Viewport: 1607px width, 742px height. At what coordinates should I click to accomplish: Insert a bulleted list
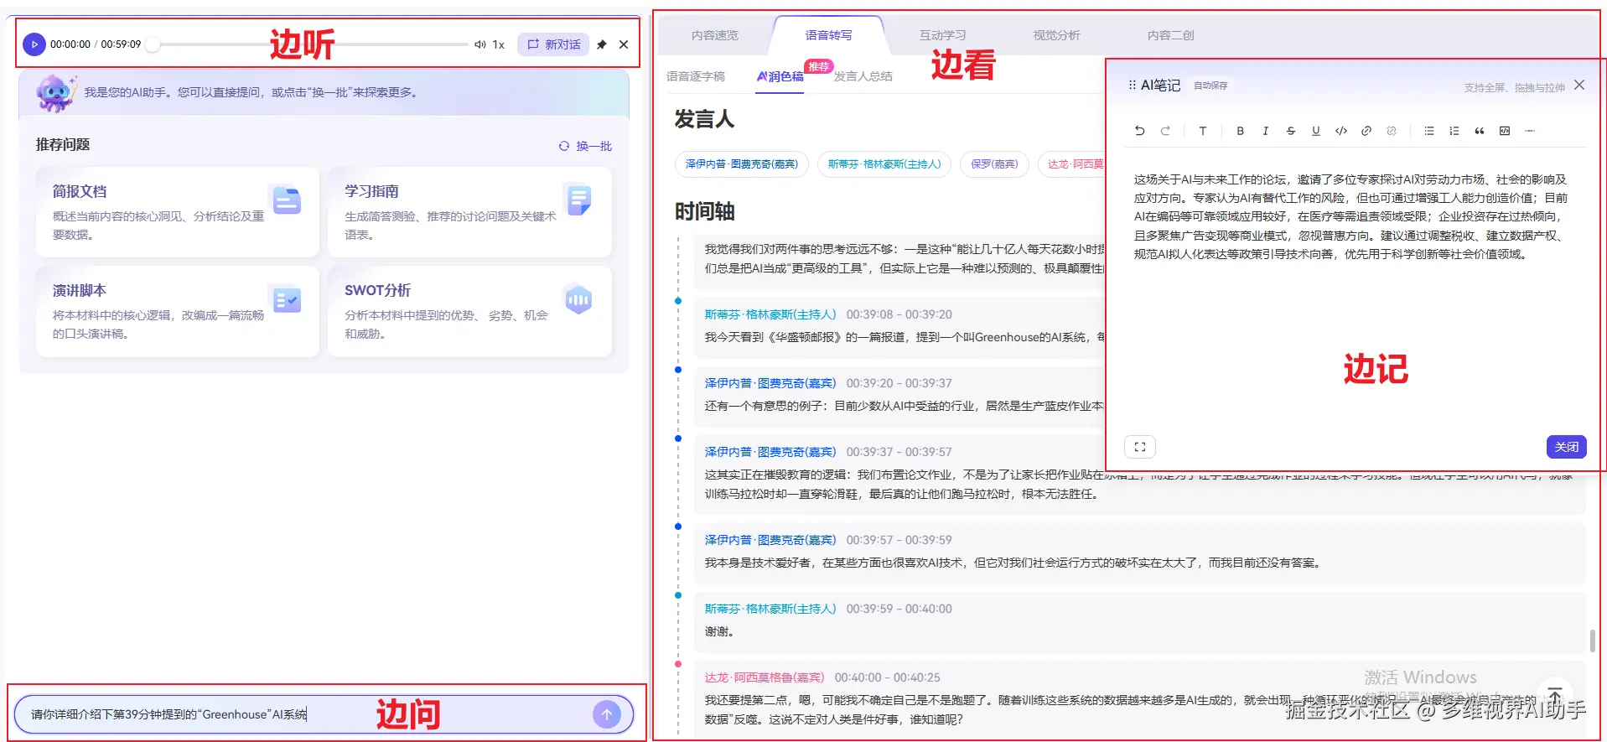coord(1428,131)
